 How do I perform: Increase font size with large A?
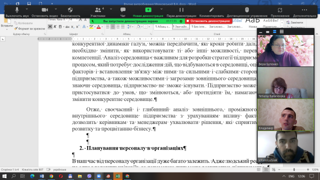coord(80,19)
